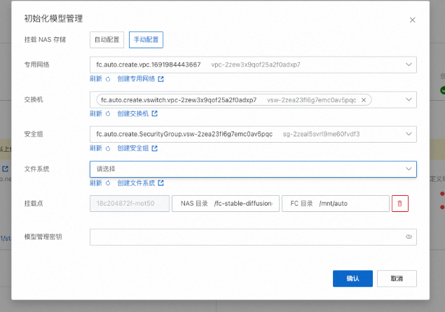Screen dimensions: 445x312
Task: Open 创建交换机 link
Action: point(133,113)
